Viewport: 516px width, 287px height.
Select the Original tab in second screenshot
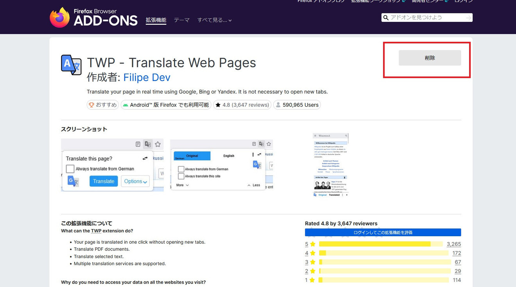coord(192,156)
